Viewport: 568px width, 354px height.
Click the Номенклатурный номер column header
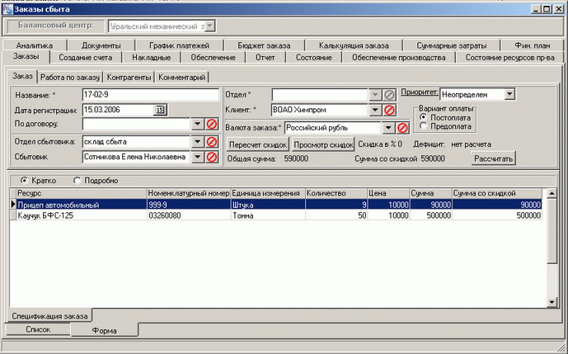[189, 193]
